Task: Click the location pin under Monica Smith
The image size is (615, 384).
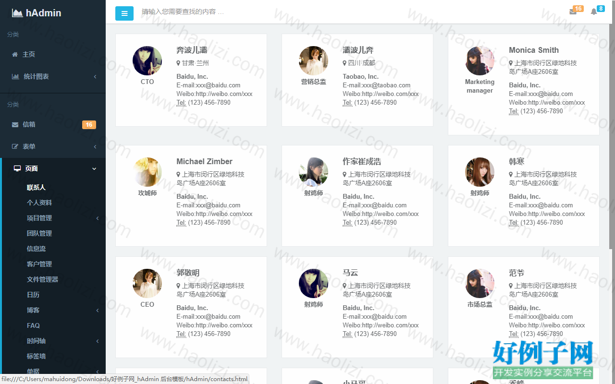Action: point(511,63)
